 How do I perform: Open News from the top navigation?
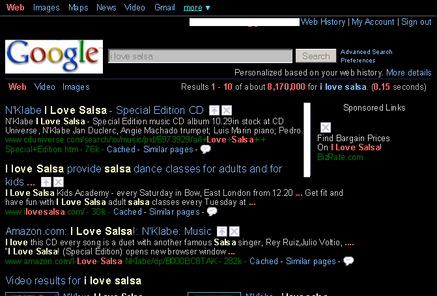(x=106, y=8)
